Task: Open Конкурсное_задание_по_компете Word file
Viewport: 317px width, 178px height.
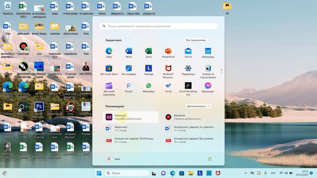Action: click(190, 129)
